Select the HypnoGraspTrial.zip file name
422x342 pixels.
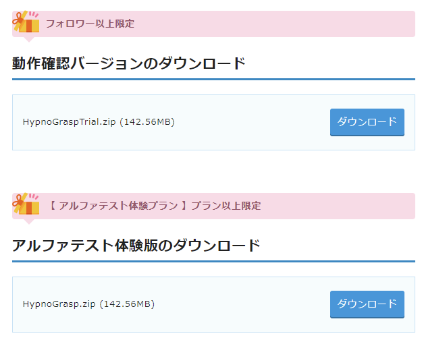click(69, 122)
